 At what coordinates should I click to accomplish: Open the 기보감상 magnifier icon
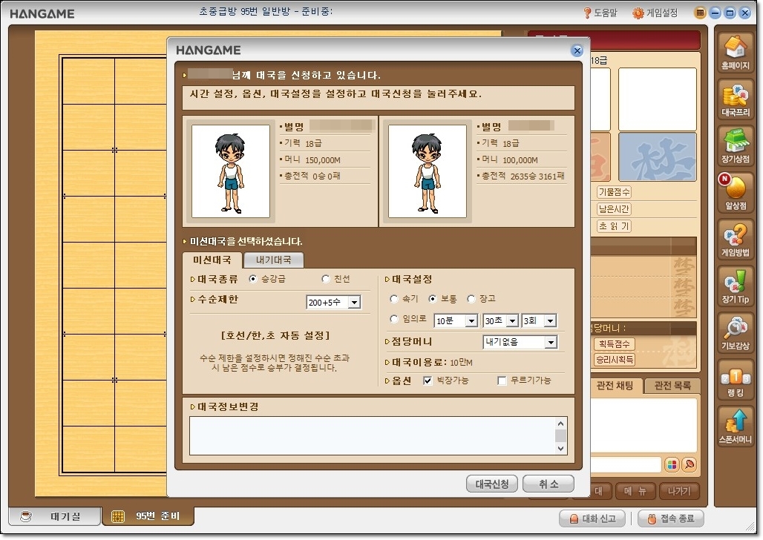point(736,333)
